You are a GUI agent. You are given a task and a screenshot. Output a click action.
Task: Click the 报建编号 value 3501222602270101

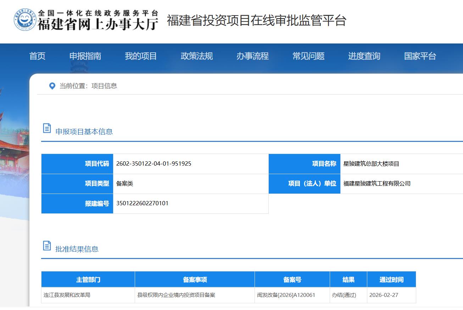click(142, 203)
